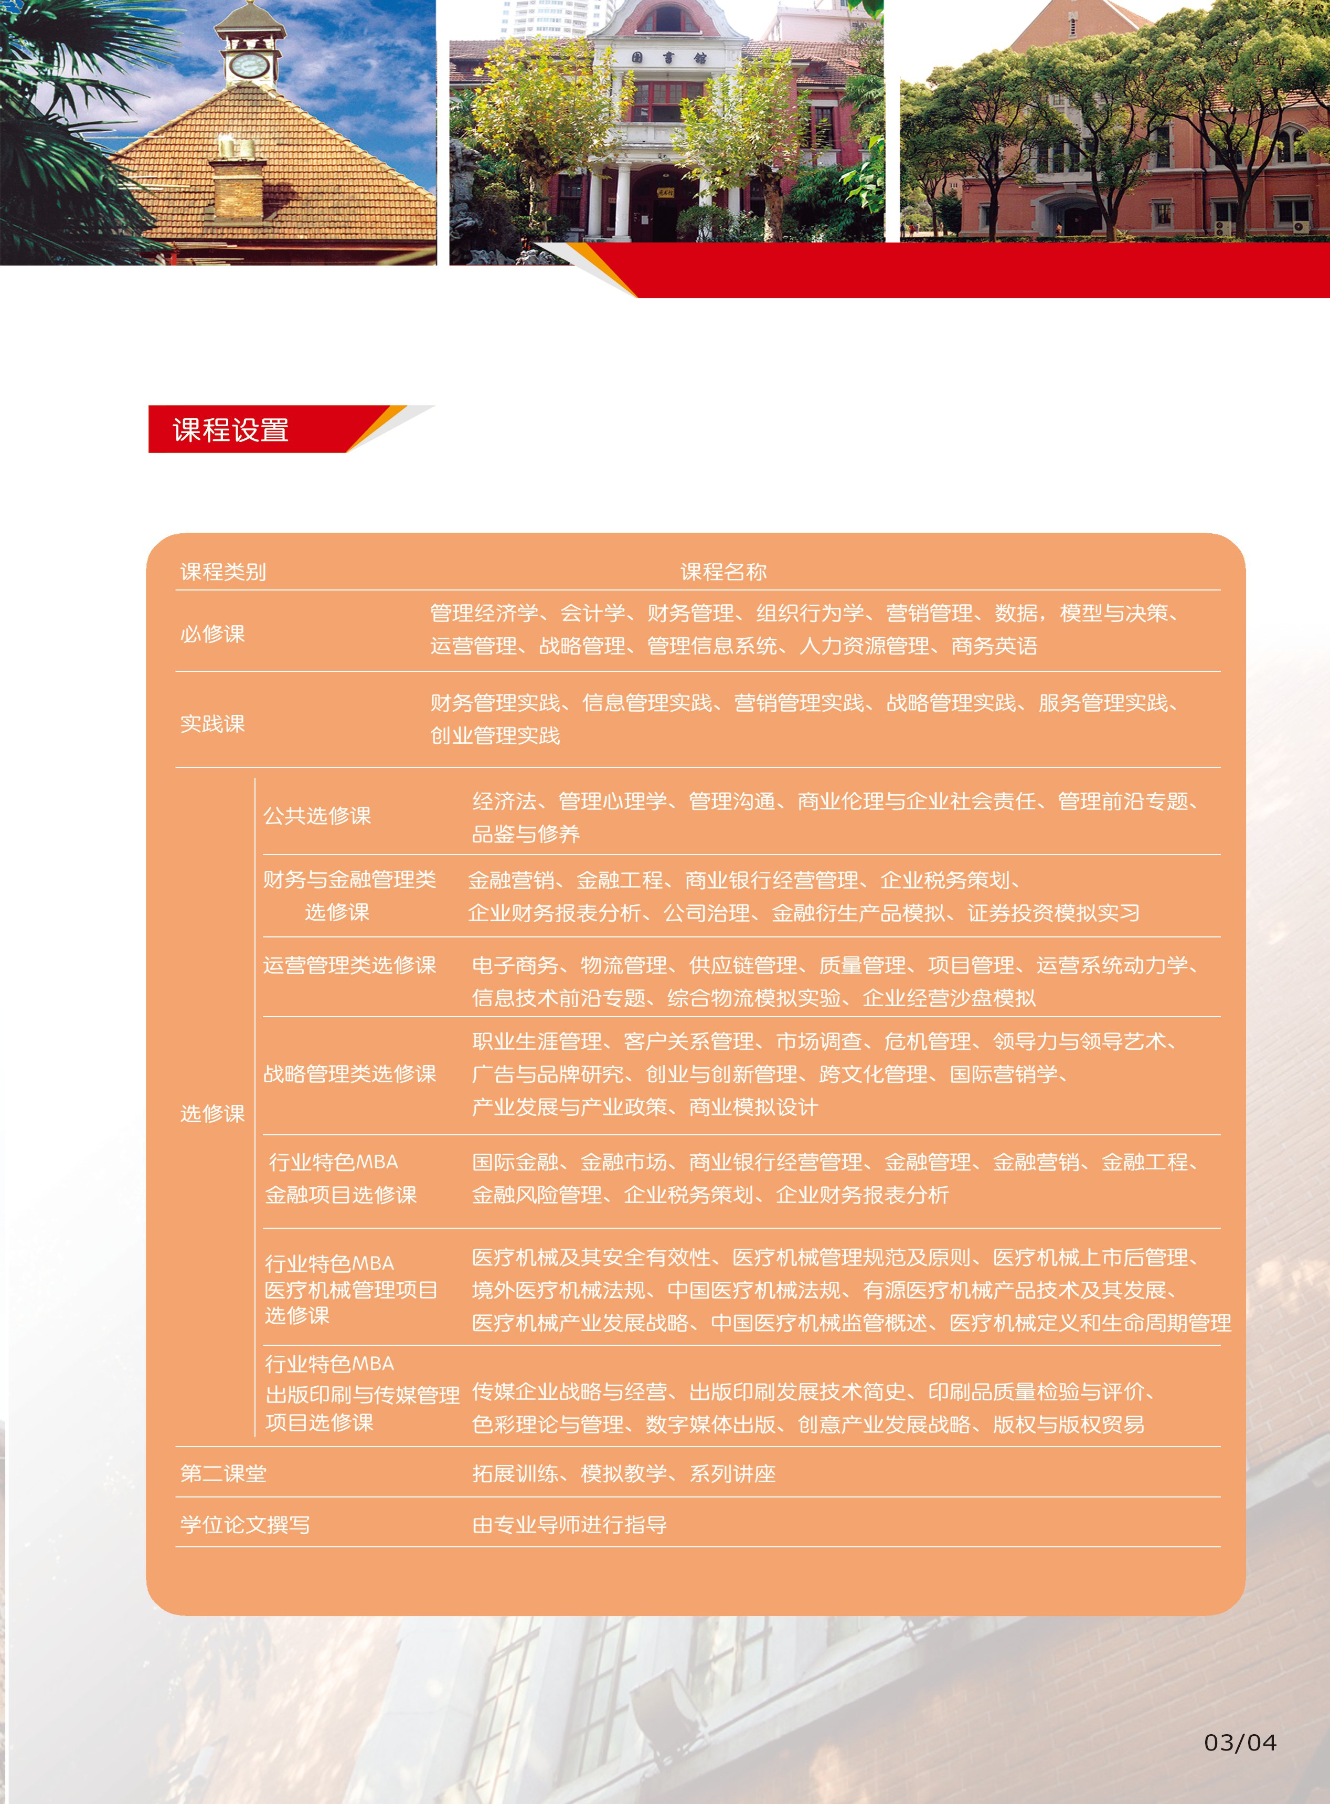
Task: Select the 财务与金融管理类 选修课 row label
Action: coord(349,895)
